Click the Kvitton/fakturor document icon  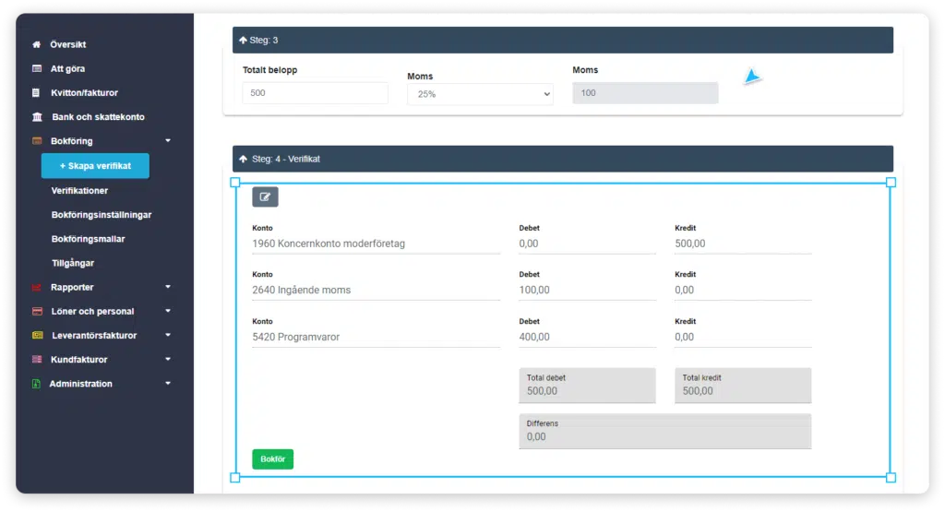tap(36, 93)
